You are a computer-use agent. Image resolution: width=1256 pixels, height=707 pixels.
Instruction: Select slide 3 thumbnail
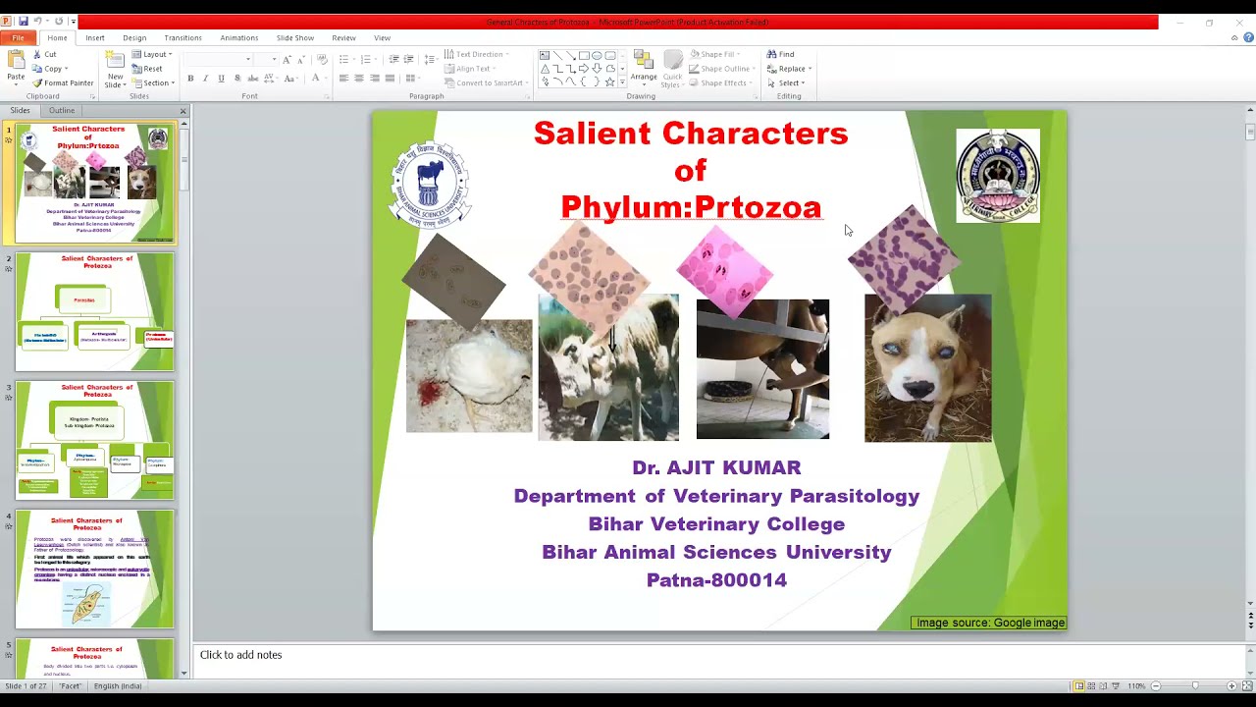[94, 440]
